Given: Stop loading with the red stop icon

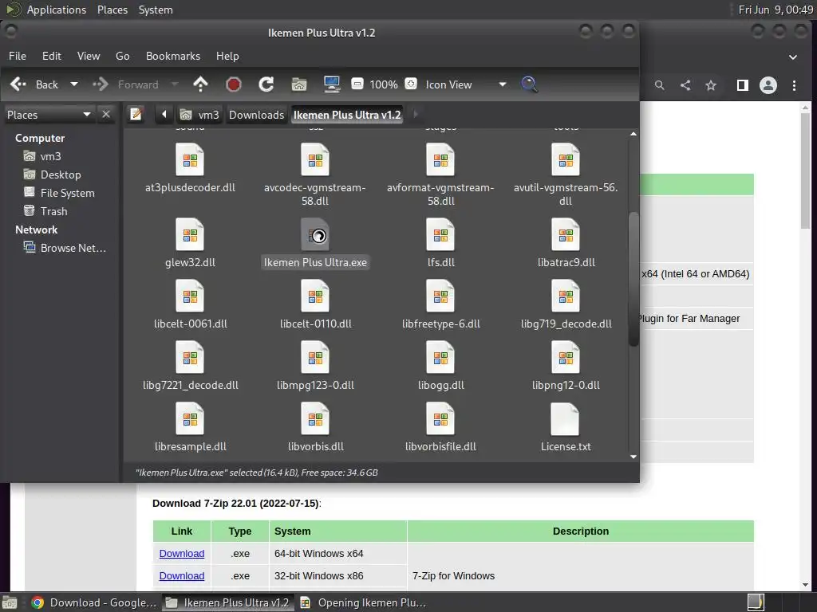Looking at the screenshot, I should pos(234,84).
